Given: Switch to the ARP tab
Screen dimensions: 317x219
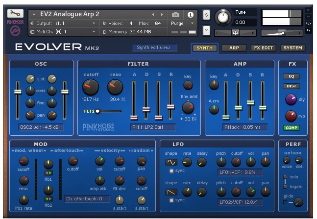Looking at the screenshot, I should tap(234, 48).
